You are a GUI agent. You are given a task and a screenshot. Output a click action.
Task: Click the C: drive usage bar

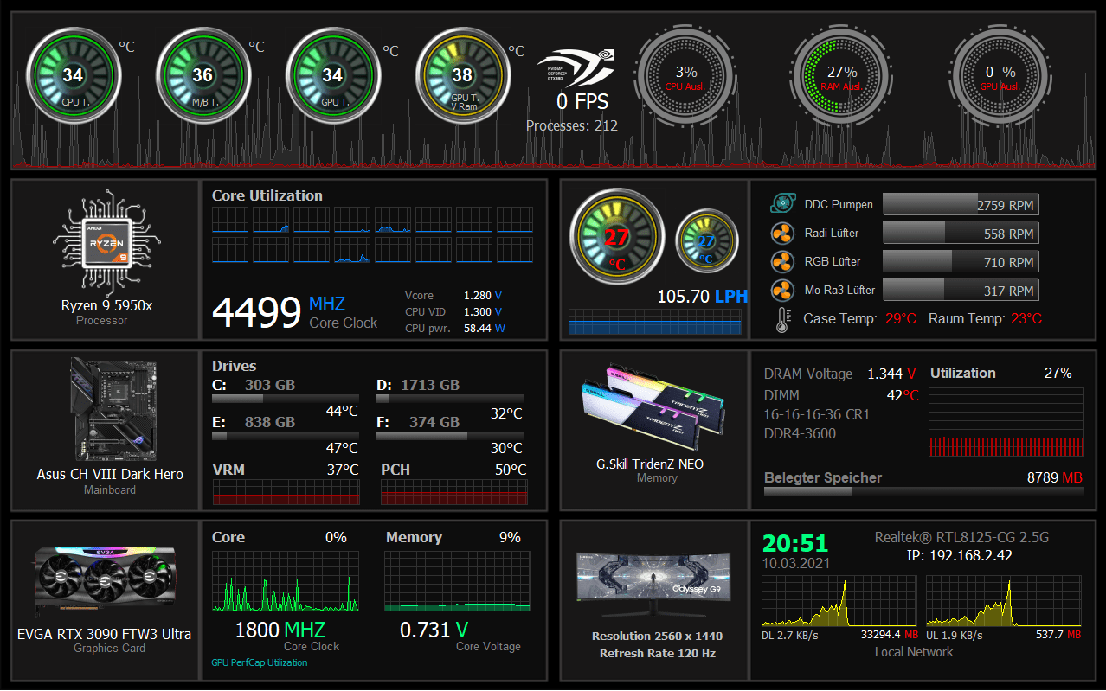pyautogui.click(x=286, y=400)
